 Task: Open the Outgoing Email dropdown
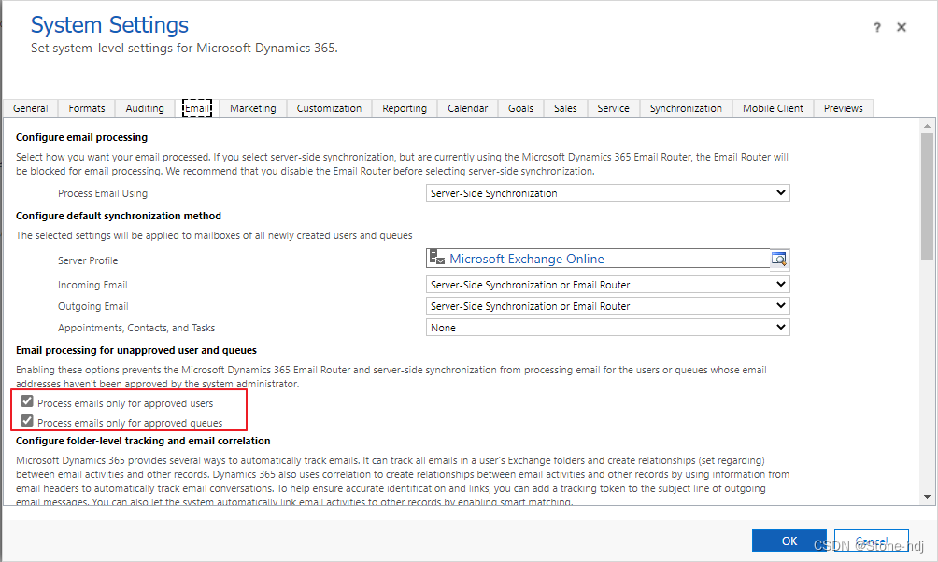pos(608,306)
